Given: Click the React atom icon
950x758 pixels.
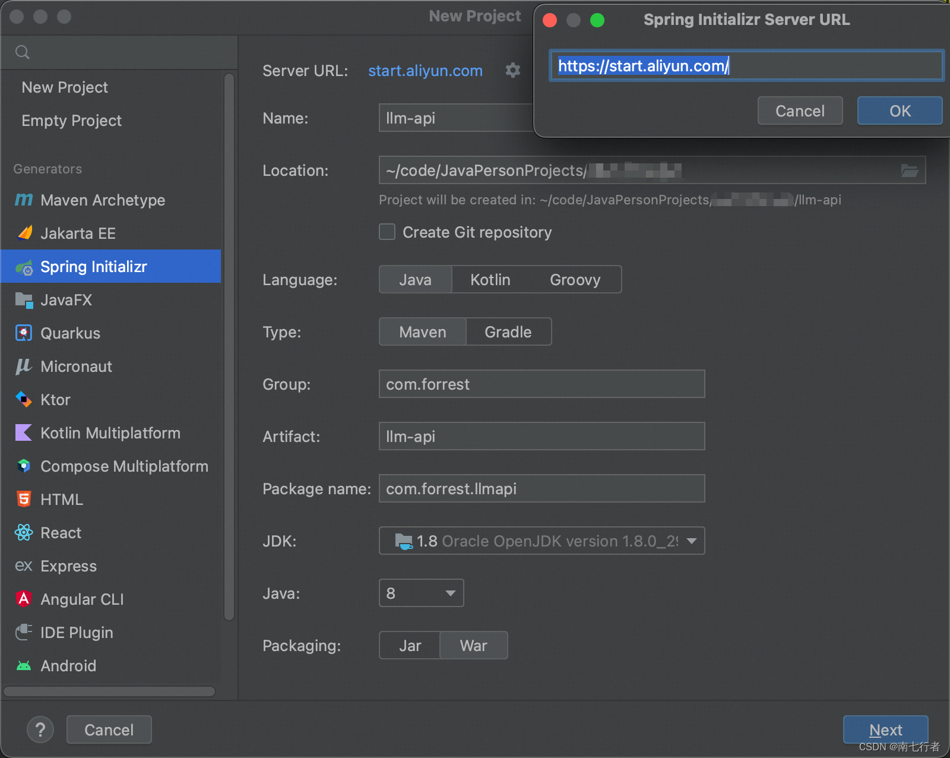Looking at the screenshot, I should [24, 532].
